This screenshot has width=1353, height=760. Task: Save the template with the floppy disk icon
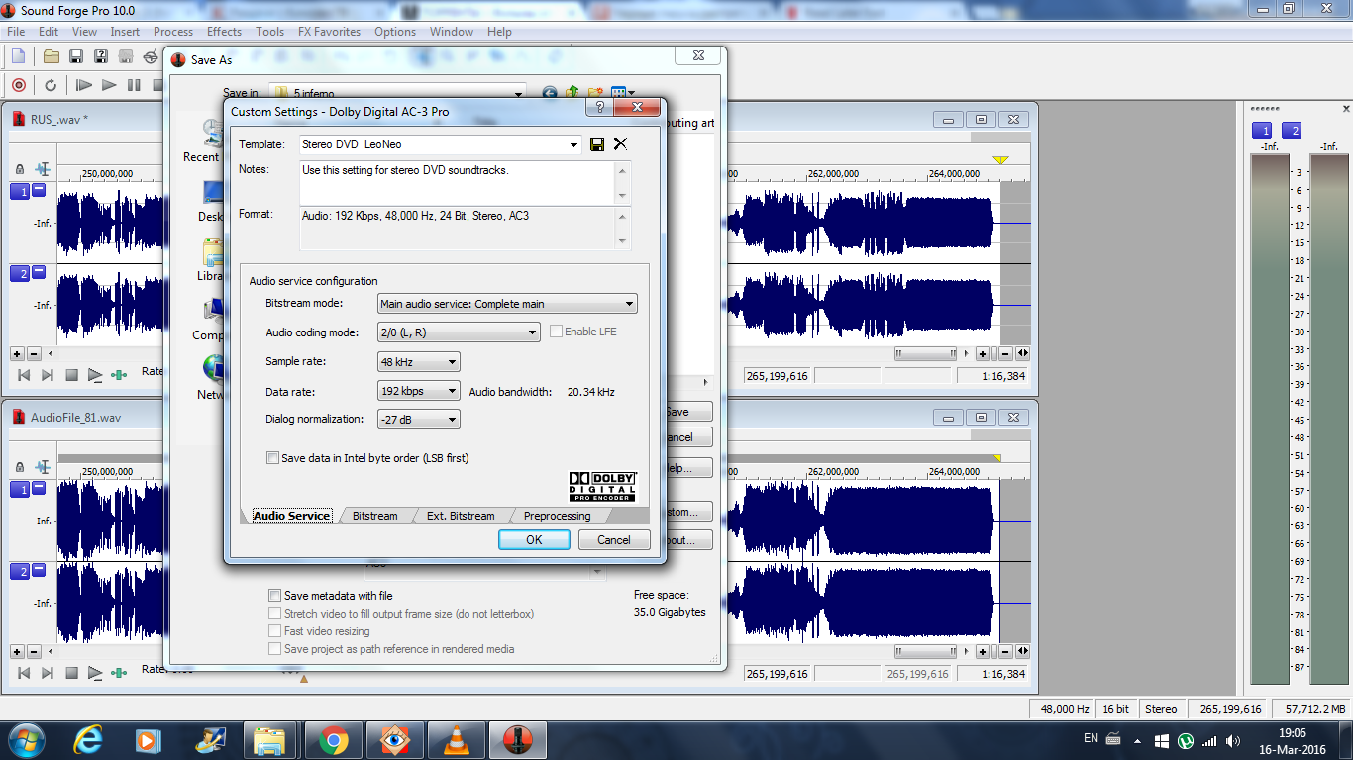coord(597,144)
